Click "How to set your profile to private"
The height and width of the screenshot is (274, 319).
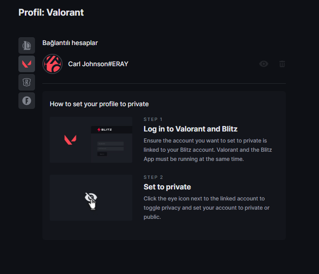pos(99,104)
